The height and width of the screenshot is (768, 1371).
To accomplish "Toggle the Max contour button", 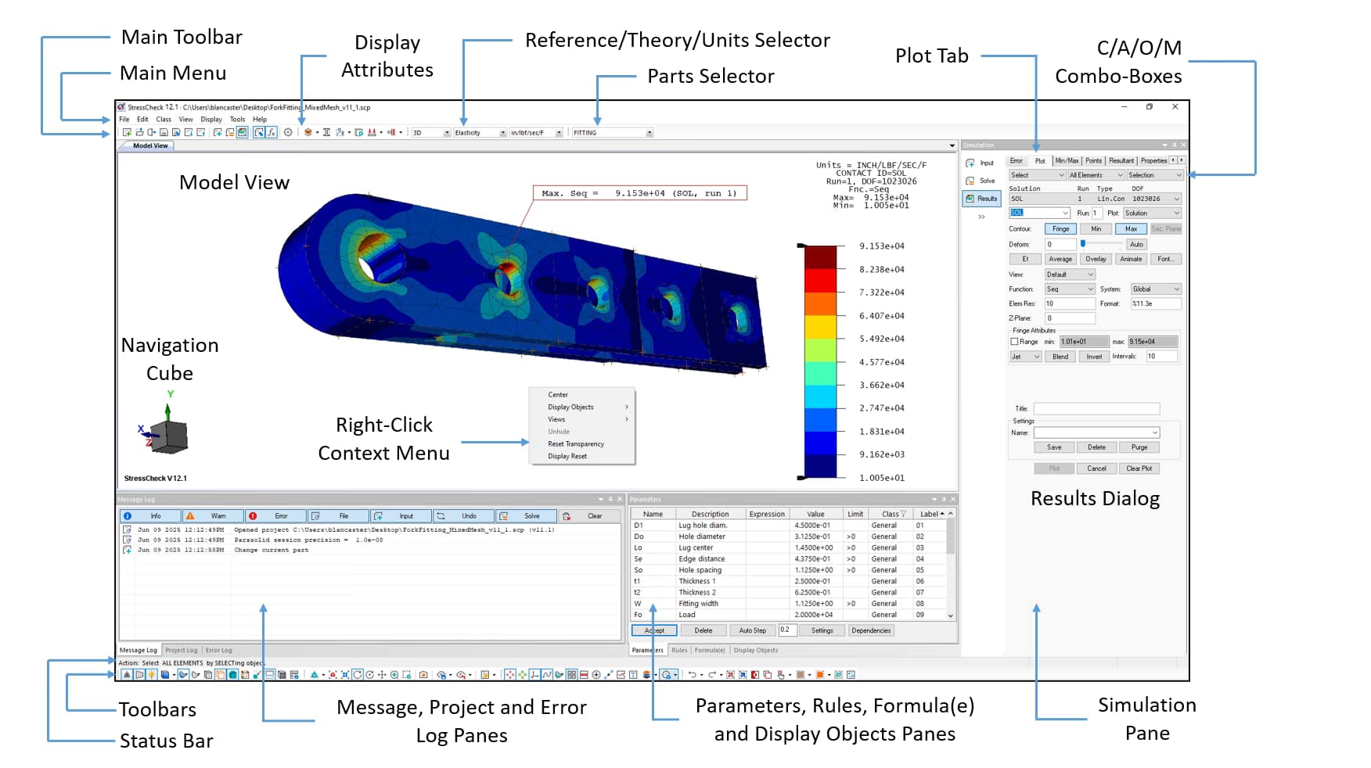I will [1131, 229].
